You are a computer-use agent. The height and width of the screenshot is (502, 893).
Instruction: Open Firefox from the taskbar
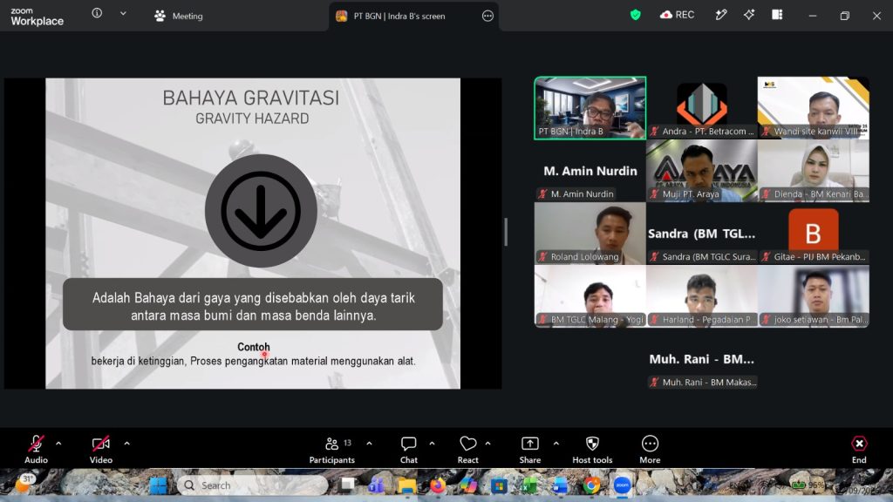pyautogui.click(x=438, y=485)
